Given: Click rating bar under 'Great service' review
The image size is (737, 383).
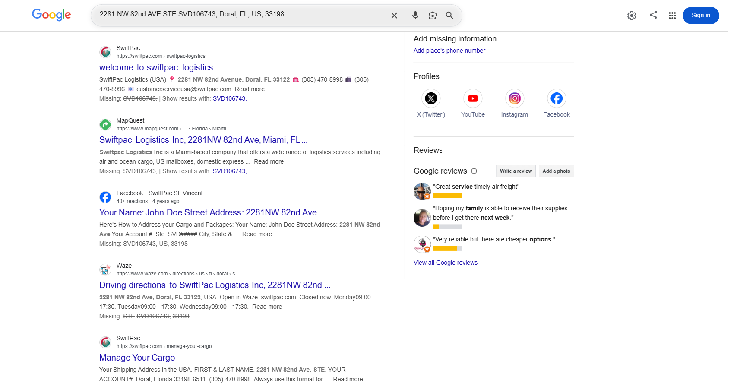Looking at the screenshot, I should pyautogui.click(x=448, y=196).
